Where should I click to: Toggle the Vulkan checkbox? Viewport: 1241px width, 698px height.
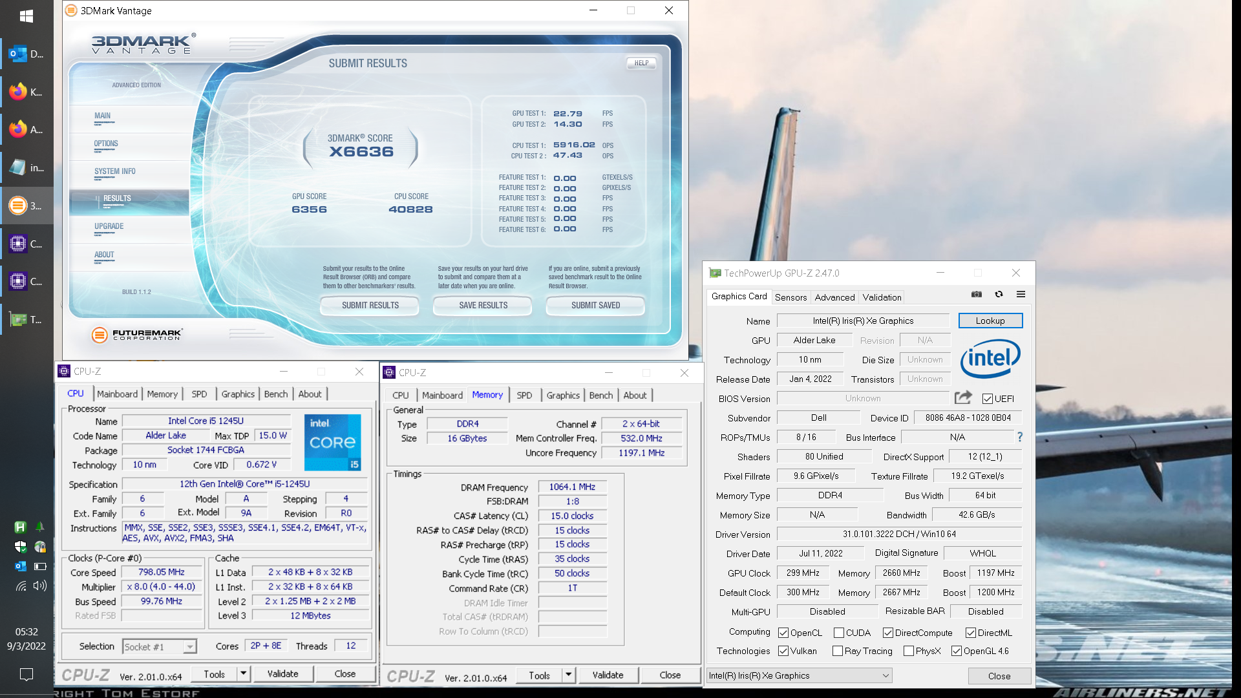click(783, 651)
